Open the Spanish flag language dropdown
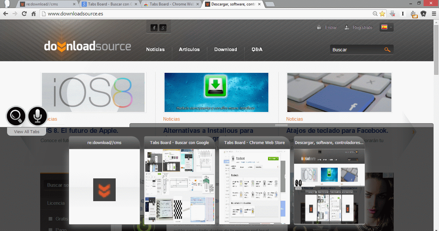Viewport: 439px width, 231px height. pyautogui.click(x=387, y=27)
